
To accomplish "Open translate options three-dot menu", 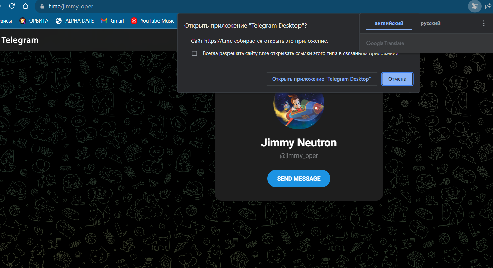I will [484, 23].
